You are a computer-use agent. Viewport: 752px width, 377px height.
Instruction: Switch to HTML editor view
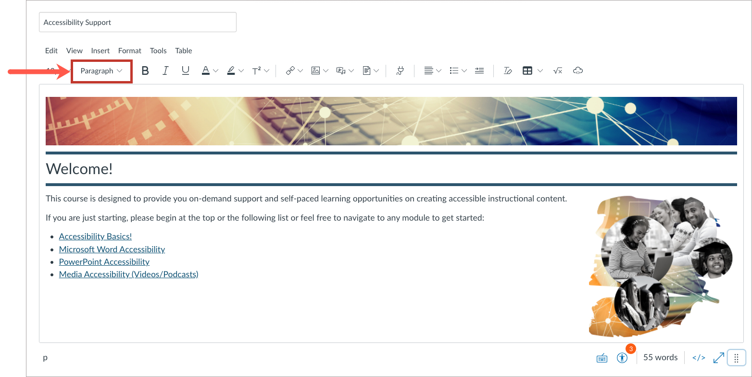[698, 357]
